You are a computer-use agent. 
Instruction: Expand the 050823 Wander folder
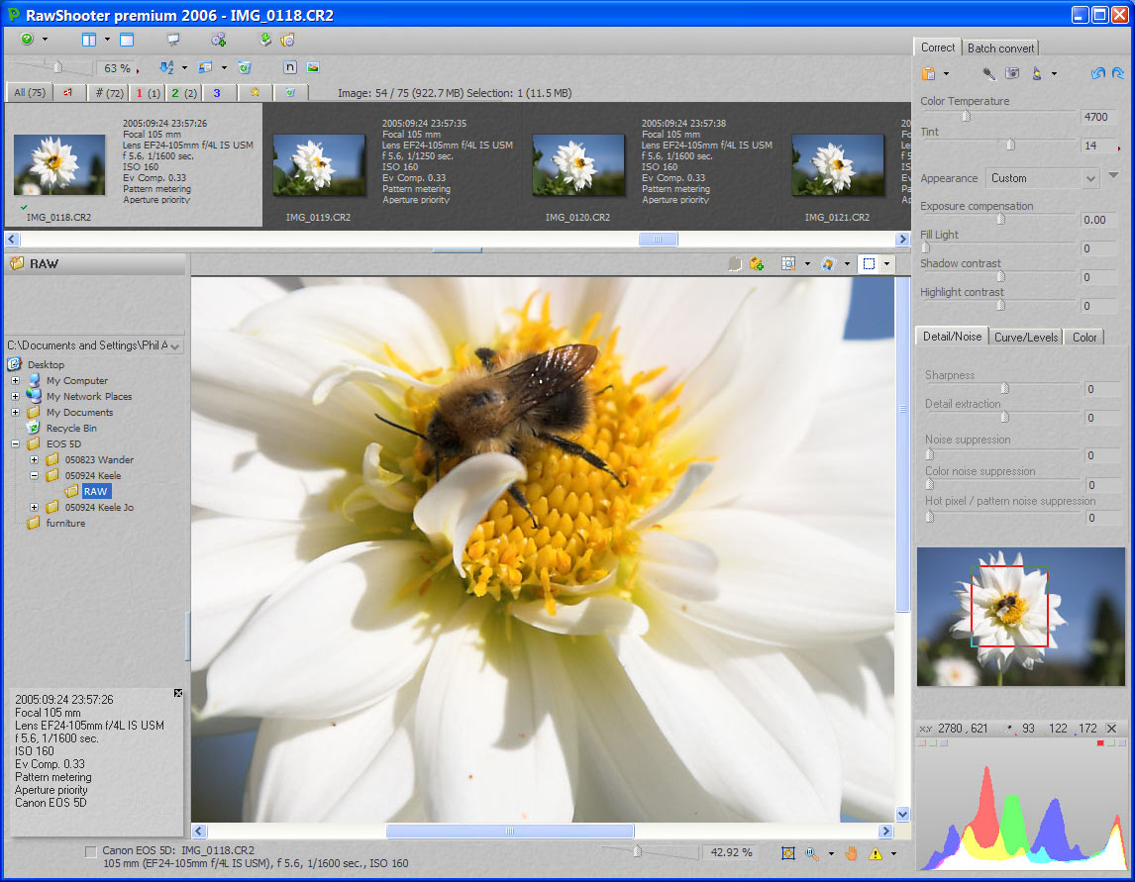[x=35, y=459]
